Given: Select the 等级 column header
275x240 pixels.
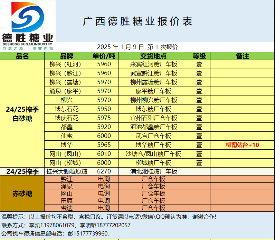Looking at the screenshot, I should [x=199, y=56].
